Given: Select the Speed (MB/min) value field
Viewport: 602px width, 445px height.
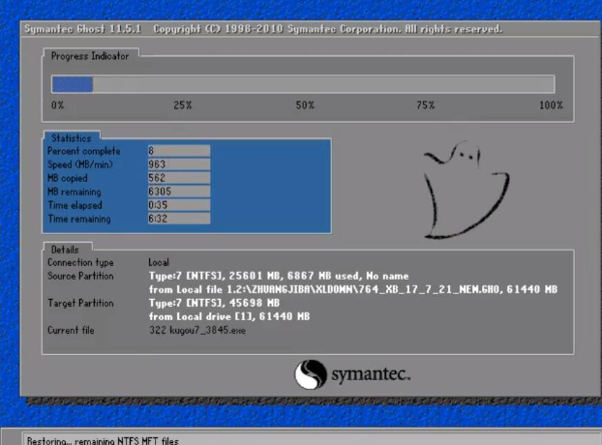Looking at the screenshot, I should pyautogui.click(x=178, y=164).
